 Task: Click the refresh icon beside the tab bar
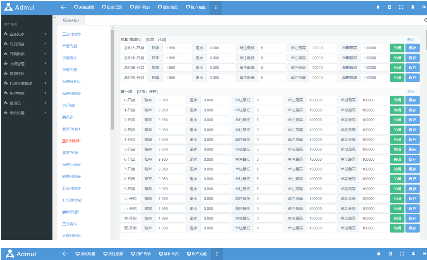425,20
